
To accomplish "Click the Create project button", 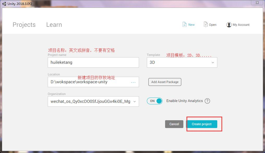I will click(x=202, y=124).
